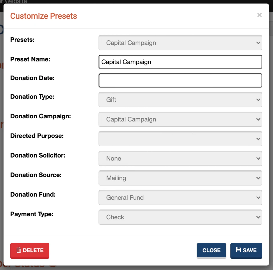Open the Donation Type dropdown set to Gift
Image resolution: width=273 pixels, height=270 pixels.
coord(180,100)
